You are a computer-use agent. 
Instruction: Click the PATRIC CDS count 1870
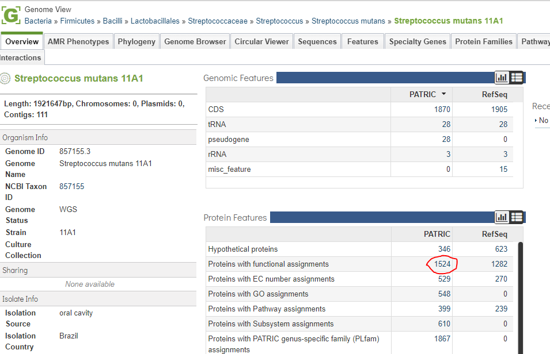pos(442,109)
